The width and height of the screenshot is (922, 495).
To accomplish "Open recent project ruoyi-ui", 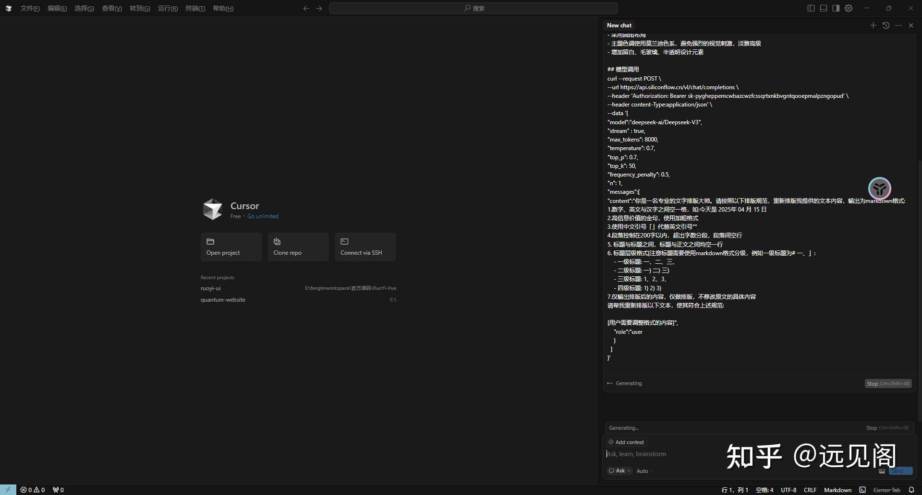I will [x=210, y=288].
